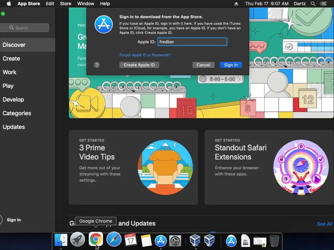Open the second VirtualBox dock icon
This screenshot has height=250, width=334.
point(209,240)
